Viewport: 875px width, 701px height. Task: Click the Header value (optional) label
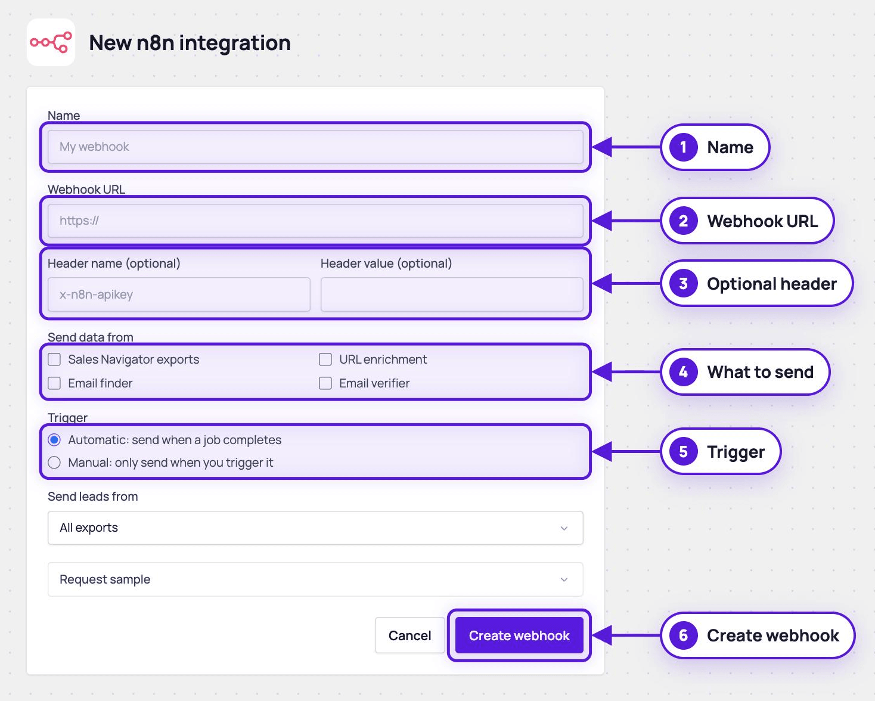tap(386, 263)
